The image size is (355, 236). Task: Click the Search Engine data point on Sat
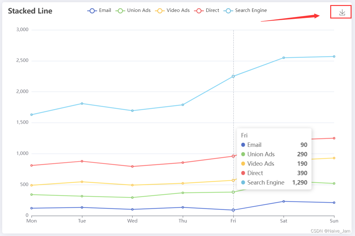[284, 57]
